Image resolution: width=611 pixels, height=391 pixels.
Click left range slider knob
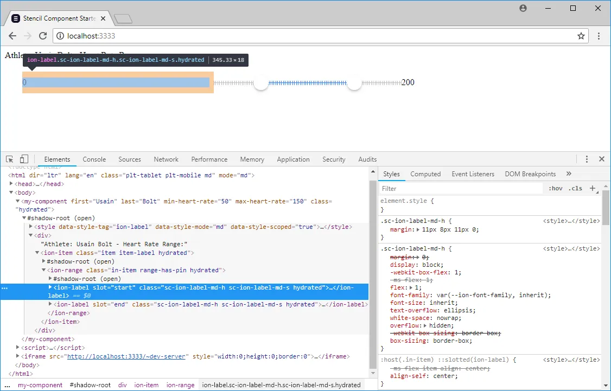tap(260, 82)
